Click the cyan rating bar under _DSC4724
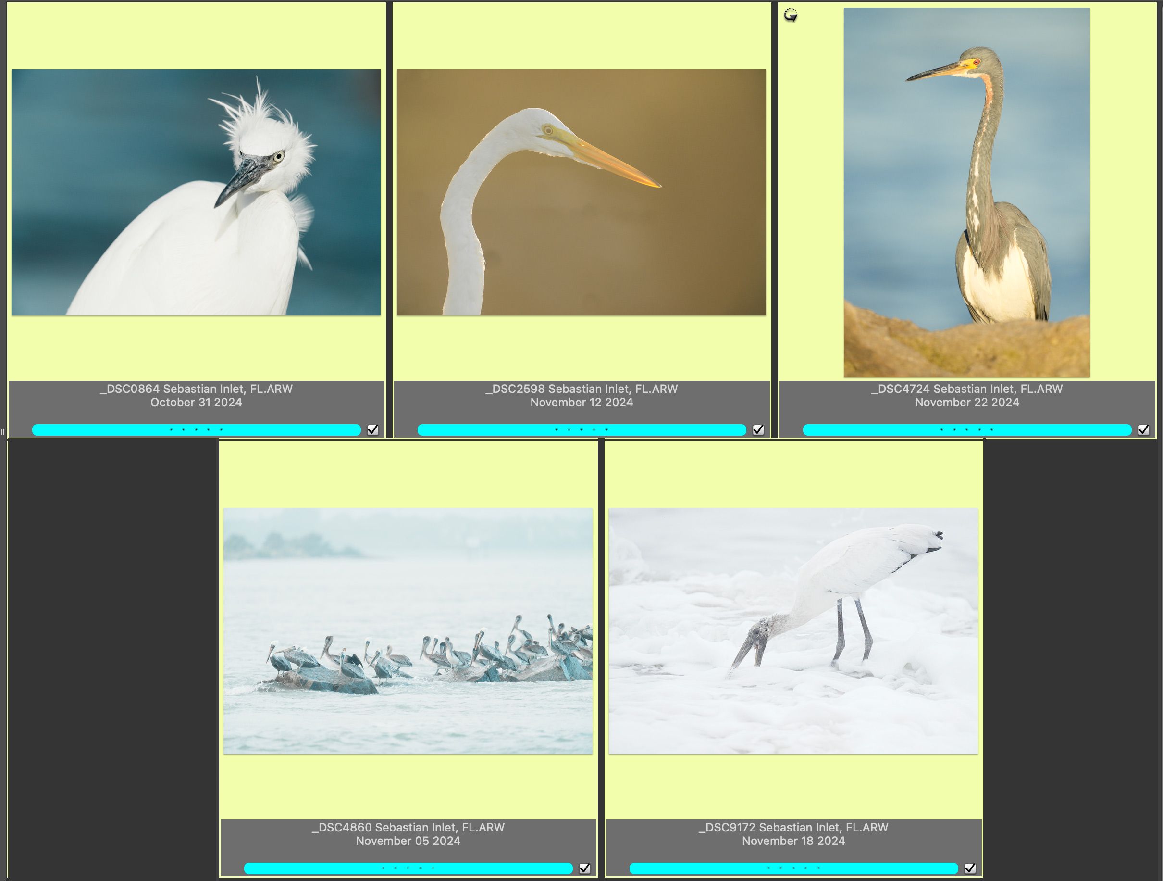 (x=967, y=430)
